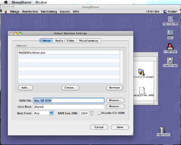
Task: Click the settings window resize grip
Action: [x=132, y=134]
